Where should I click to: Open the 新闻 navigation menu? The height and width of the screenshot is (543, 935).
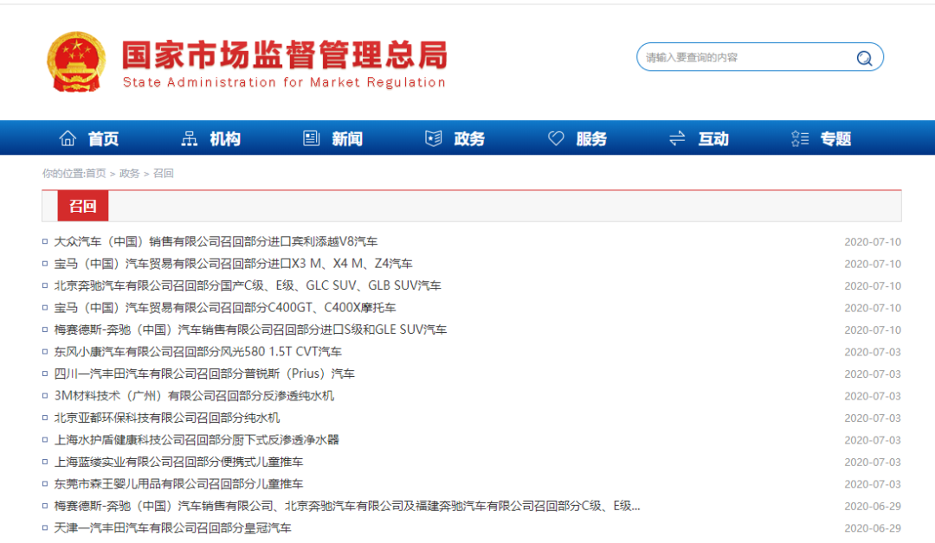point(347,138)
